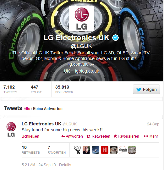Follow LG Electronics UK with Folgen button
This screenshot has width=164, height=170.
click(x=146, y=89)
